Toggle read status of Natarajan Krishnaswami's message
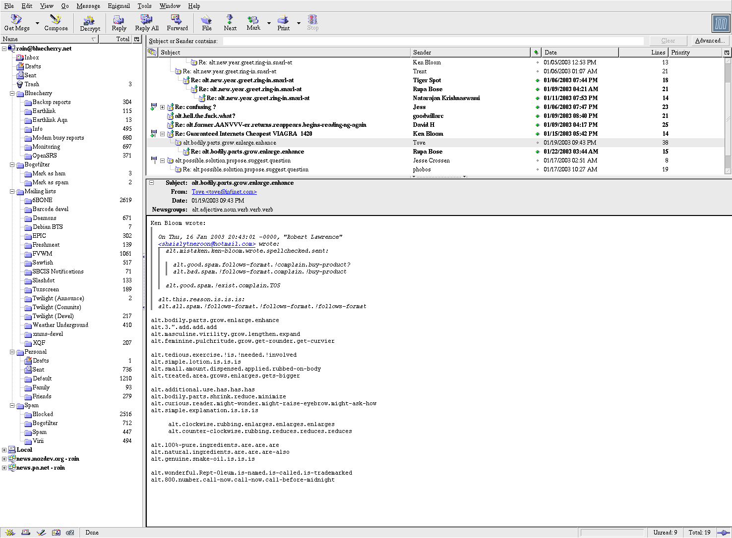 [x=537, y=98]
